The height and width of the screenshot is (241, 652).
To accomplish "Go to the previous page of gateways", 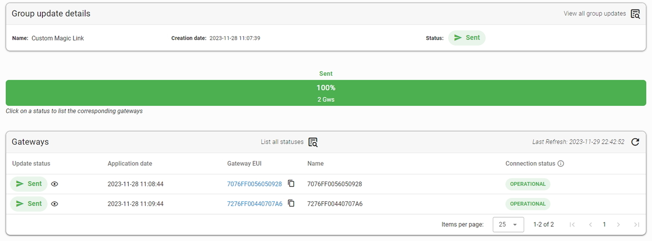I will tap(590, 225).
